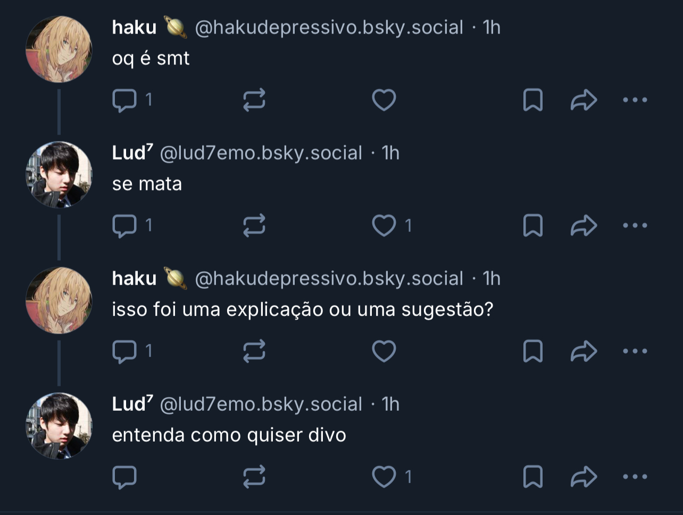Screen dimensions: 683x515
Task: Open the "entenda como quiser divo" post text
Action: [x=229, y=435]
